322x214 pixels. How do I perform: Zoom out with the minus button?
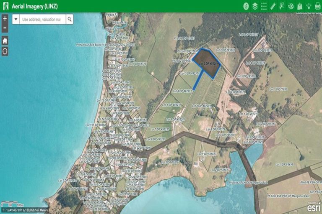pos(5,28)
